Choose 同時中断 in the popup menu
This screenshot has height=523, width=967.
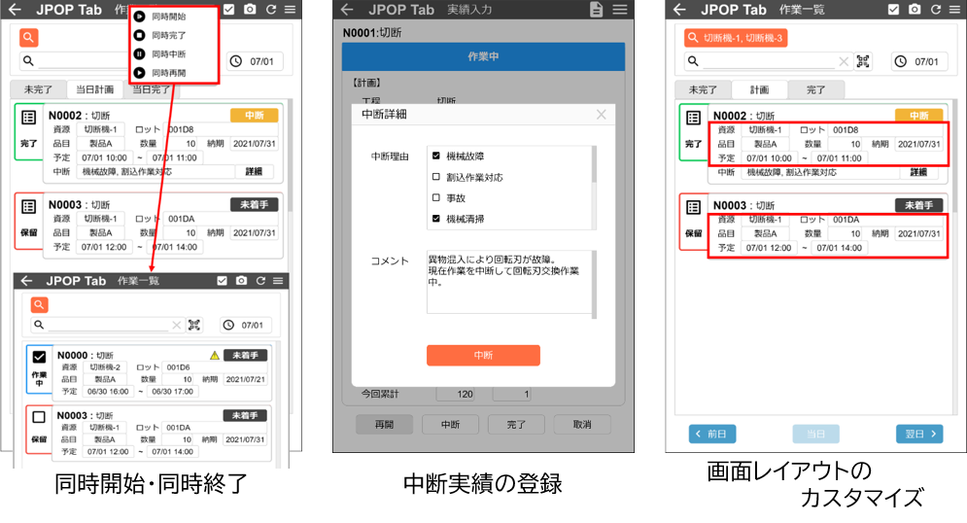click(168, 54)
